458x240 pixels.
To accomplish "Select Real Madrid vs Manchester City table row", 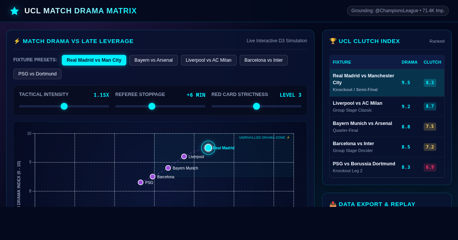I will pos(387,83).
